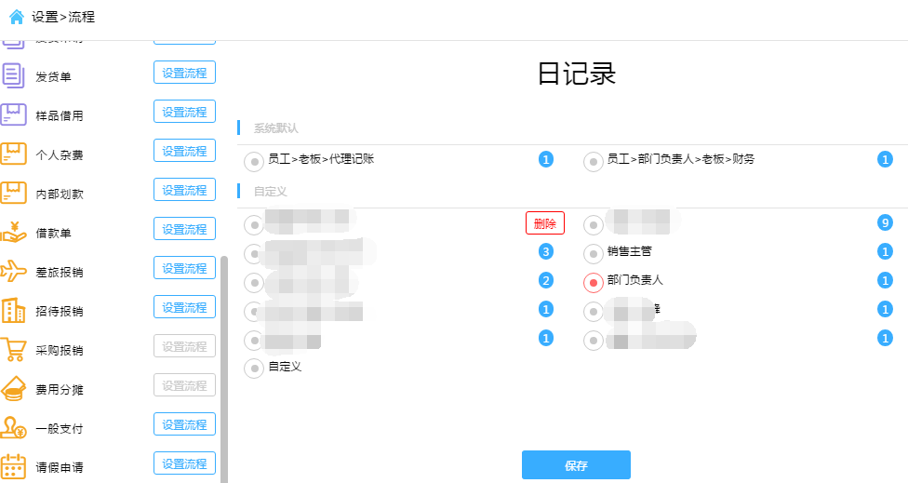Click the 借款单 hand with yen icon
The width and height of the screenshot is (908, 483).
click(x=13, y=233)
